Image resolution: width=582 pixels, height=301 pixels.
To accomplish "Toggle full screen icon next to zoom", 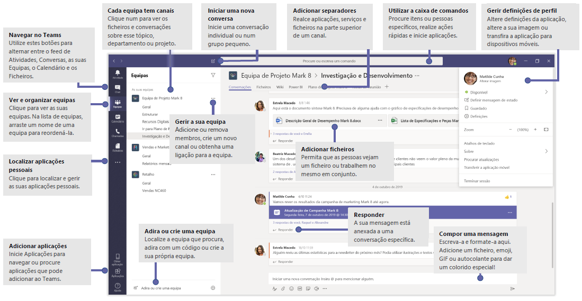I will point(546,130).
